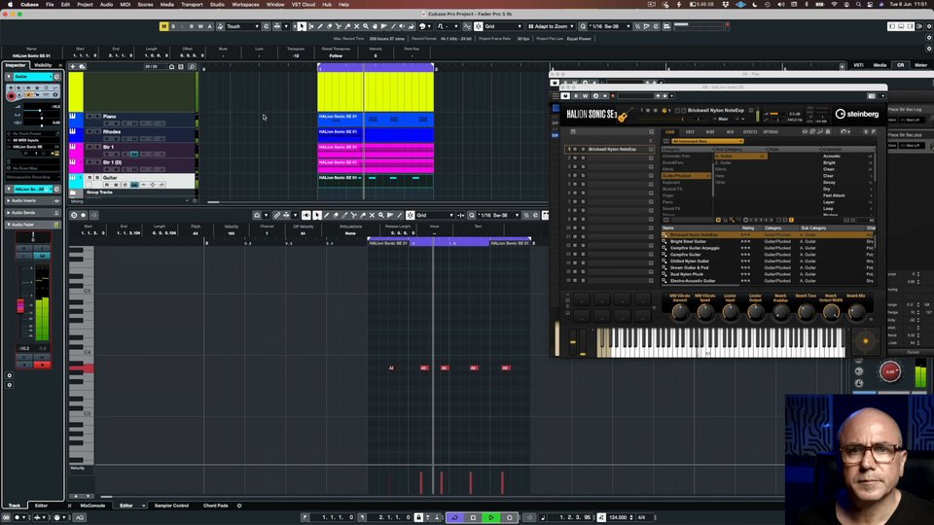Screen dimensions: 934x525
Task: Select the Mute X tool in main toolbar
Action: pyautogui.click(x=356, y=26)
